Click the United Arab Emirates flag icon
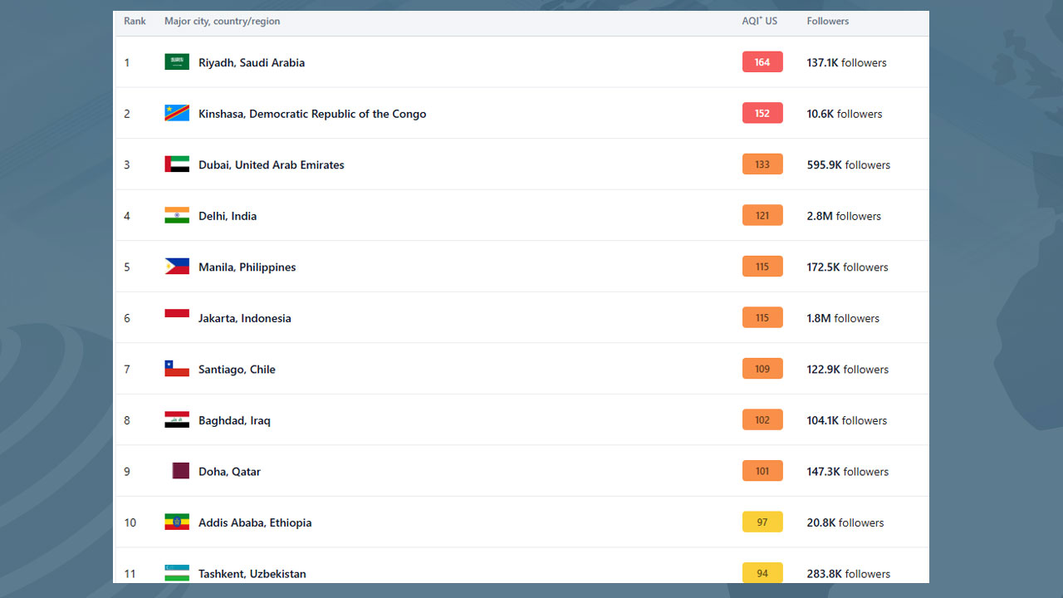 click(177, 164)
